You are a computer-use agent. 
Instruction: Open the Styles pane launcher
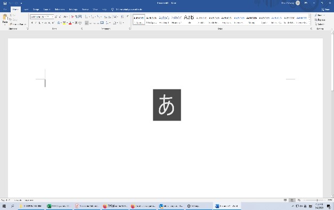[311, 29]
